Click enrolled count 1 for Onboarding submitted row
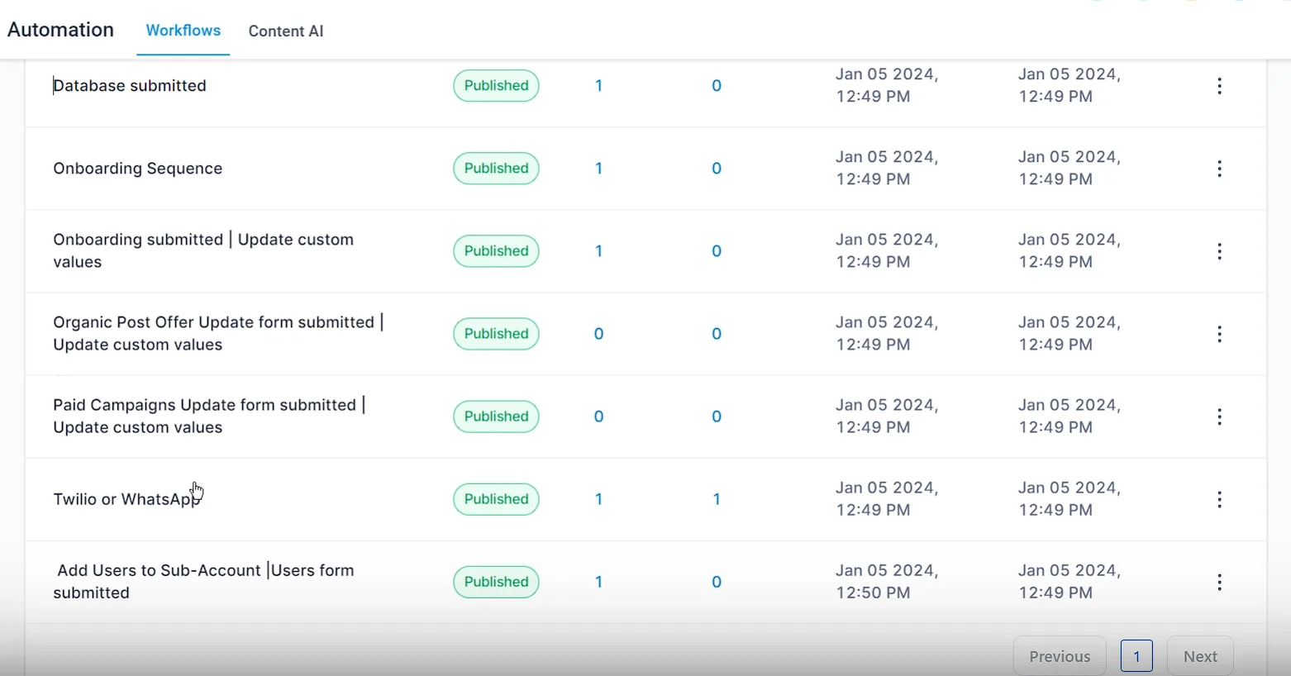Image resolution: width=1291 pixels, height=676 pixels. pyautogui.click(x=598, y=251)
